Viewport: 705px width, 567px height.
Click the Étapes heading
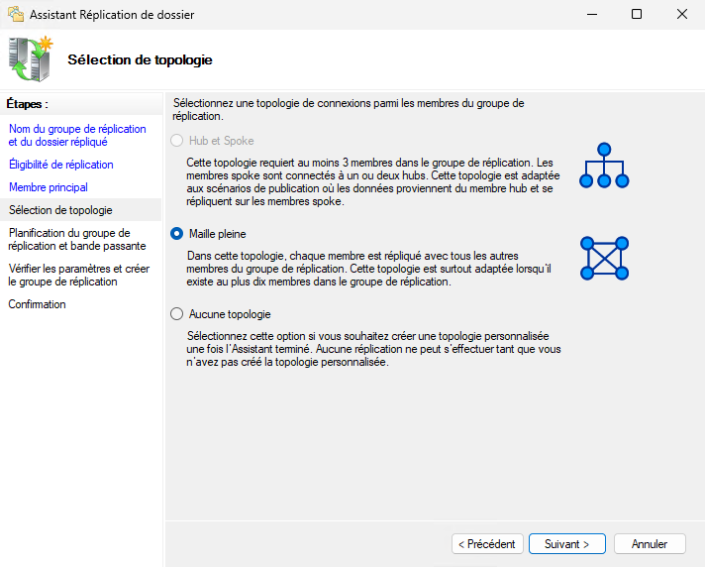click(28, 104)
